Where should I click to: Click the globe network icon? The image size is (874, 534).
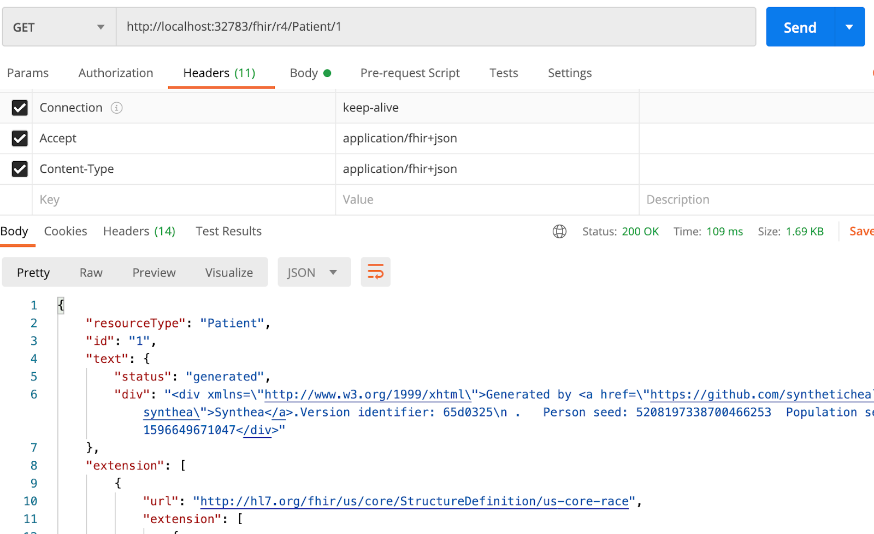(559, 231)
